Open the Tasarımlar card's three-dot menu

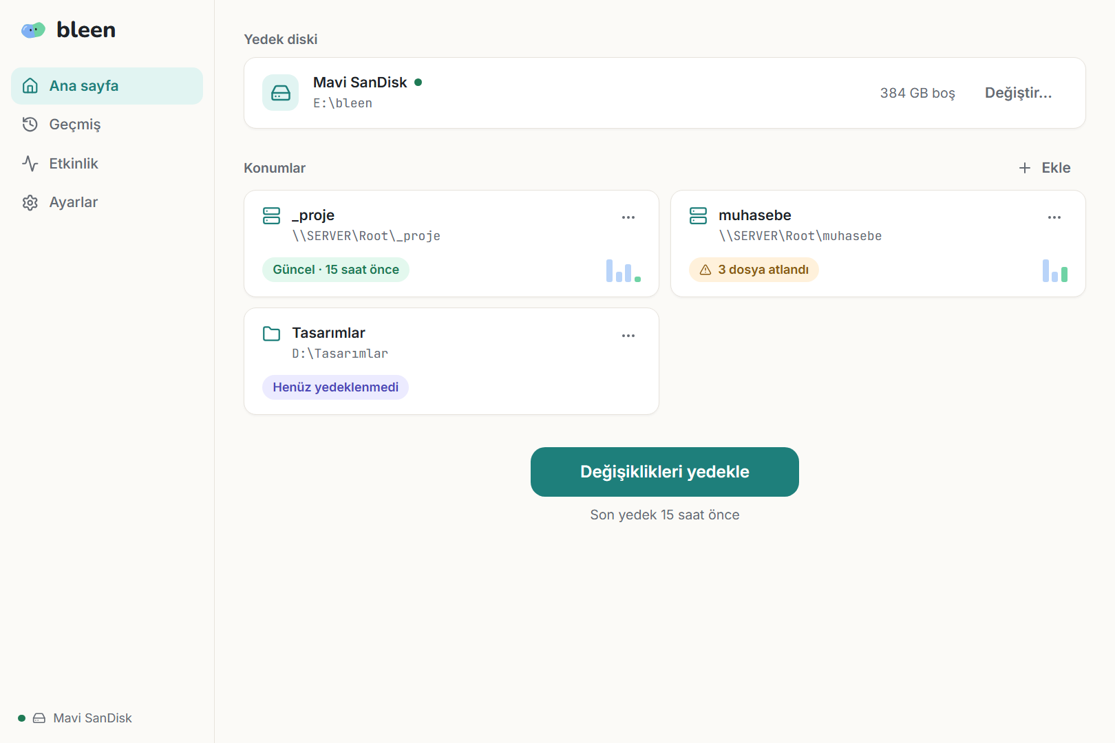click(628, 336)
